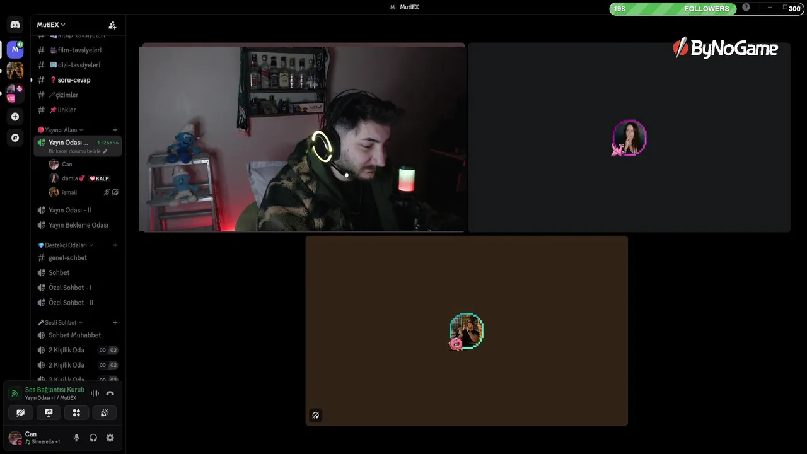Open genel-sohbet text channel
The height and width of the screenshot is (454, 807).
77,258
